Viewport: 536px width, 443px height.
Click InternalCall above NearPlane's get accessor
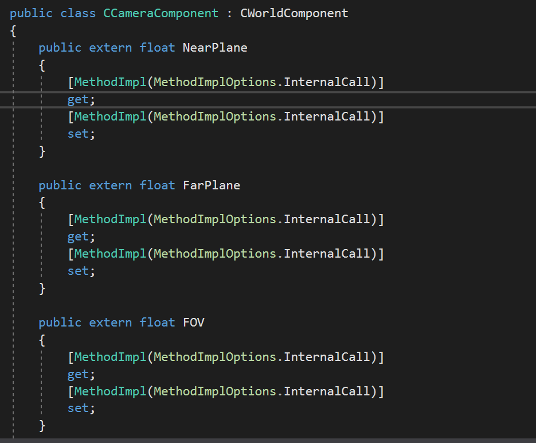click(x=327, y=82)
